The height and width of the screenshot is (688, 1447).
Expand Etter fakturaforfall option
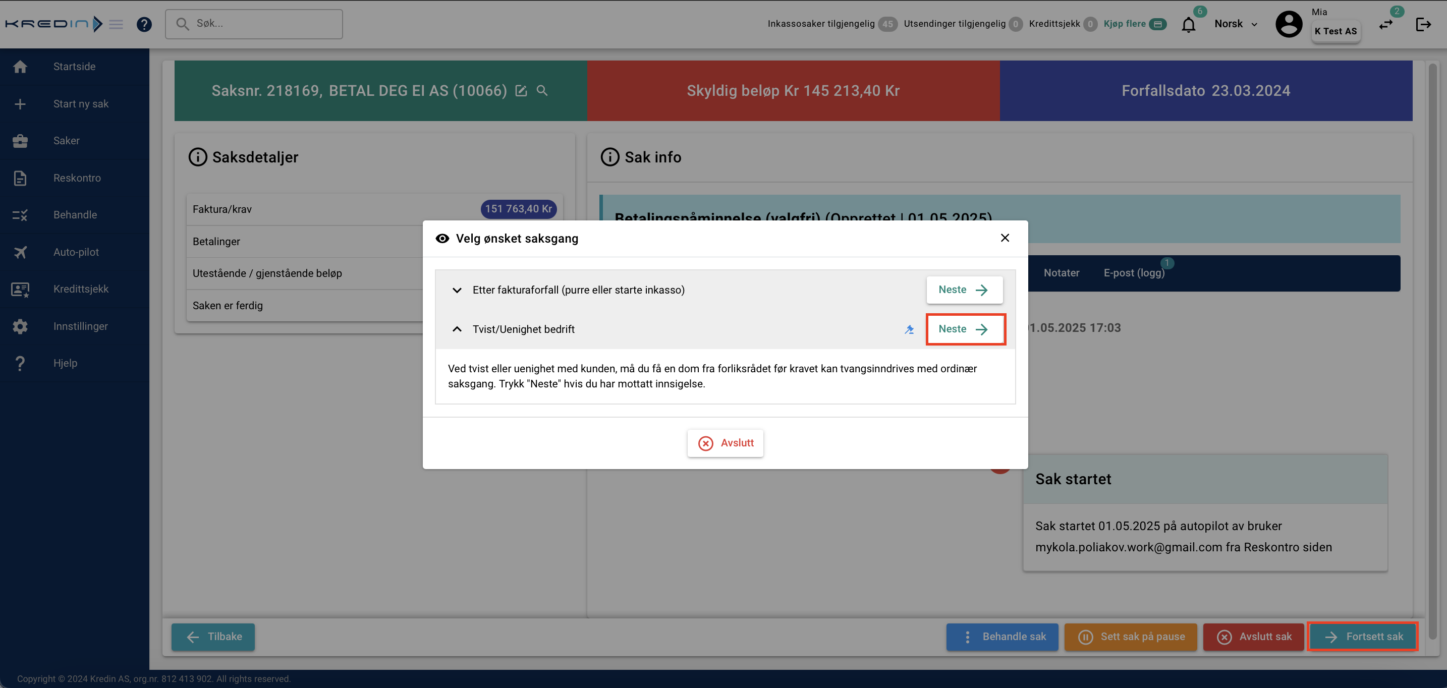pyautogui.click(x=457, y=291)
